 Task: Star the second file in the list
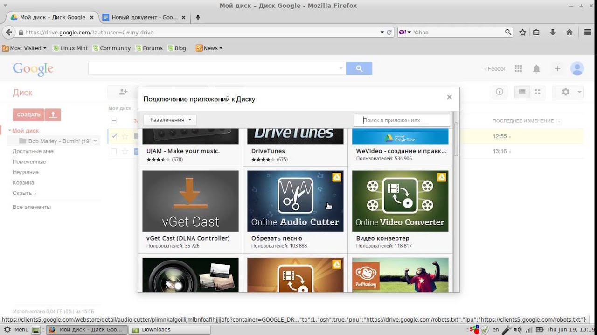pyautogui.click(x=125, y=151)
